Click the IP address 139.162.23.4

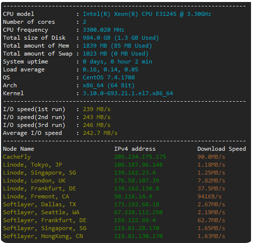point(135,173)
